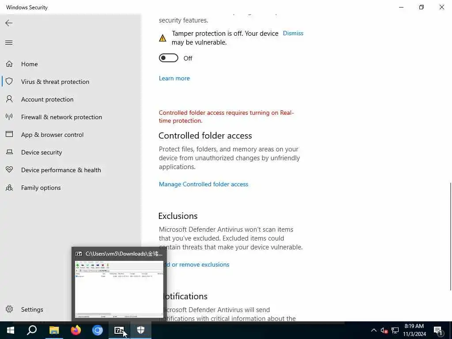Go to Firewall & network protection
The height and width of the screenshot is (339, 452).
click(61, 117)
